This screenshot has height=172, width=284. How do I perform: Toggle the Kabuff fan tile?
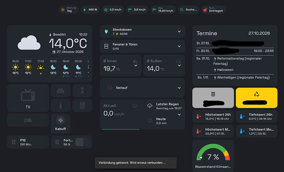(x=61, y=124)
